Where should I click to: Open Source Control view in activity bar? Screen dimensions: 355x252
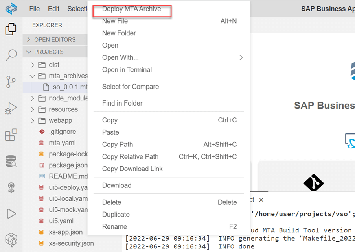point(11,82)
